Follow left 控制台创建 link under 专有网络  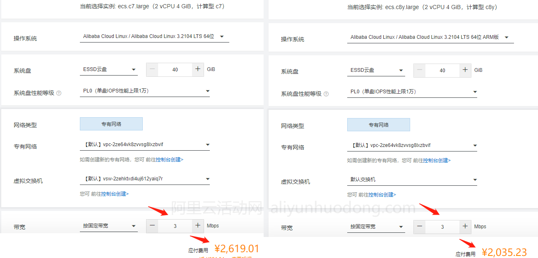(x=169, y=160)
